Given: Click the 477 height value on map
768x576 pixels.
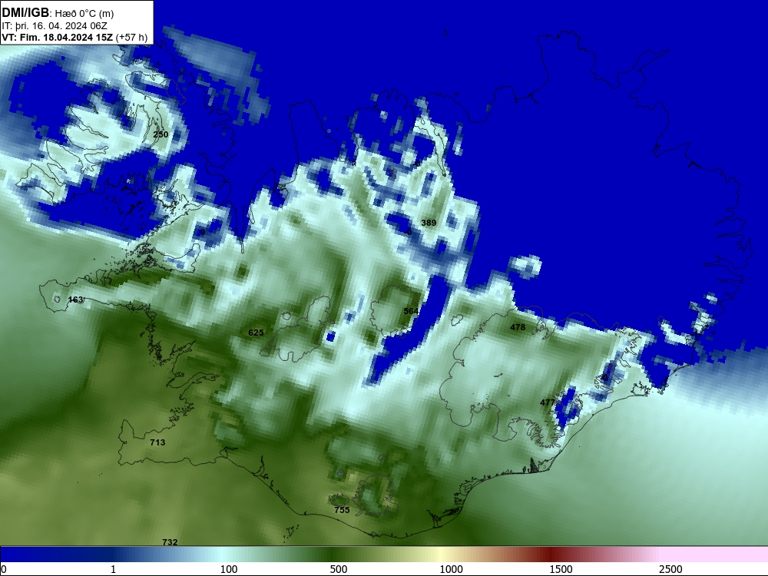Looking at the screenshot, I should [x=548, y=402].
